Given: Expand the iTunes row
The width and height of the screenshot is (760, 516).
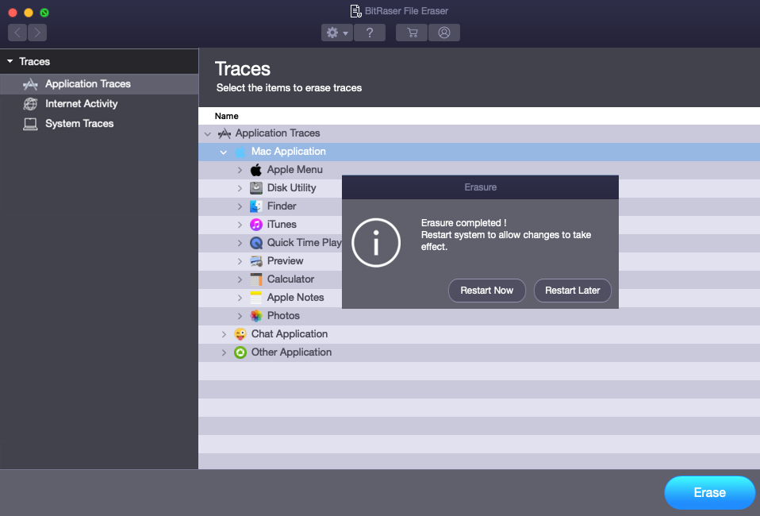Looking at the screenshot, I should [240, 225].
